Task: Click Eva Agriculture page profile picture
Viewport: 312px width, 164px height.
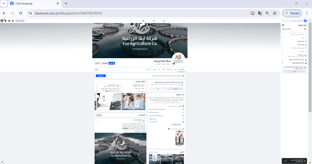Action: (178, 59)
